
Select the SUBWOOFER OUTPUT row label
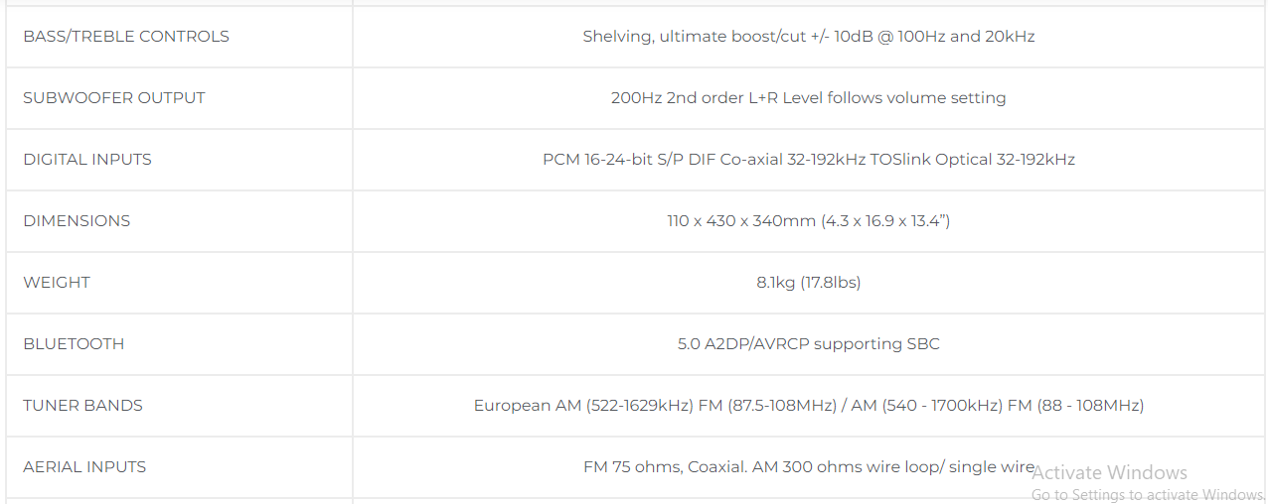pos(114,98)
